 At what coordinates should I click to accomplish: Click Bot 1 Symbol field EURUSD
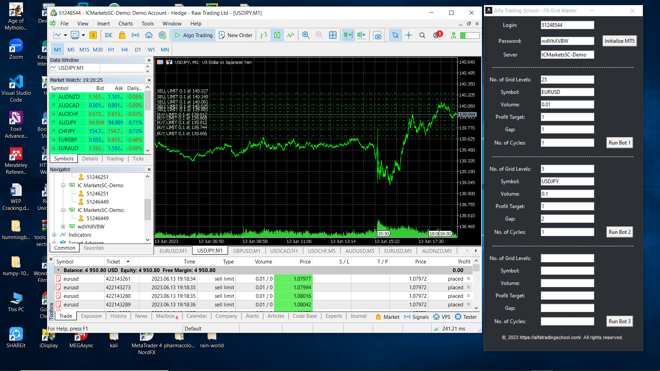tap(567, 92)
